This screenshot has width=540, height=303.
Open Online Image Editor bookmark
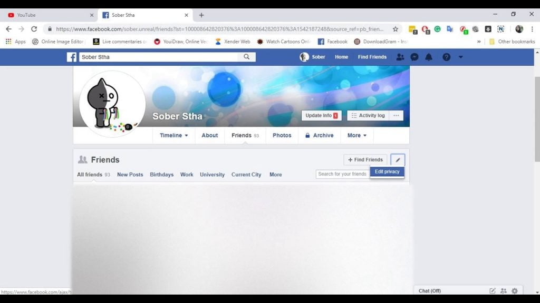(x=58, y=42)
